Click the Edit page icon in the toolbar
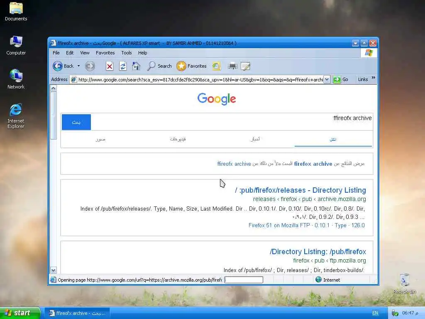The width and height of the screenshot is (425, 319). [246, 66]
